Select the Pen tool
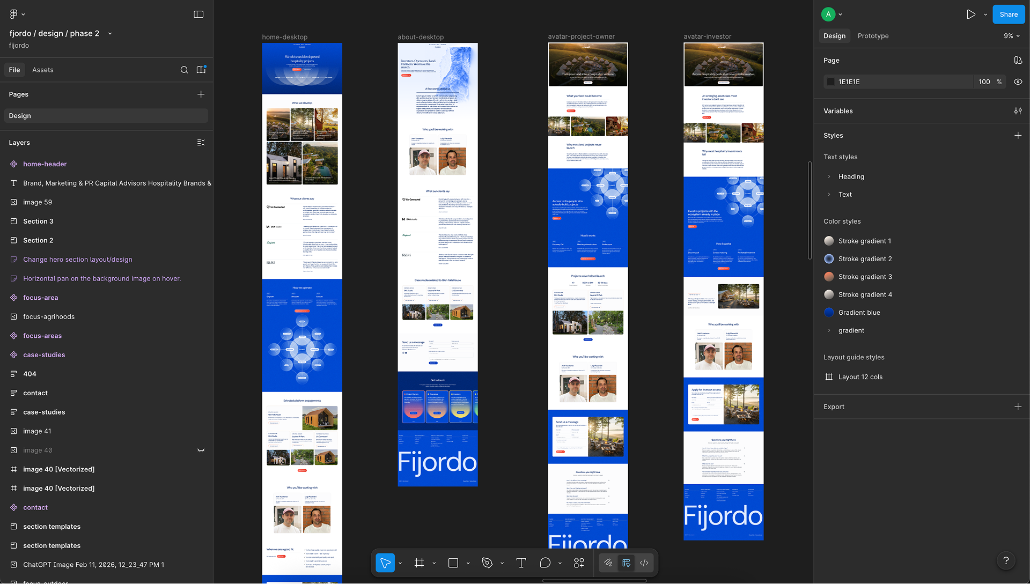 (x=487, y=563)
